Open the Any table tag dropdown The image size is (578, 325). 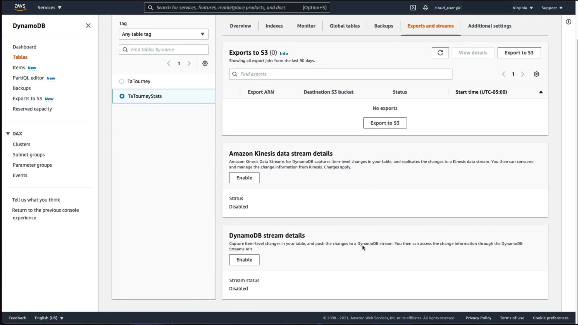[x=163, y=34]
